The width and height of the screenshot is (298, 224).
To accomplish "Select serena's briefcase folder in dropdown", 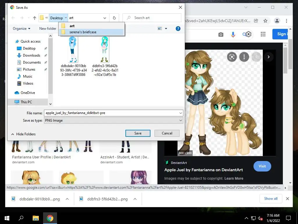I will [x=92, y=32].
